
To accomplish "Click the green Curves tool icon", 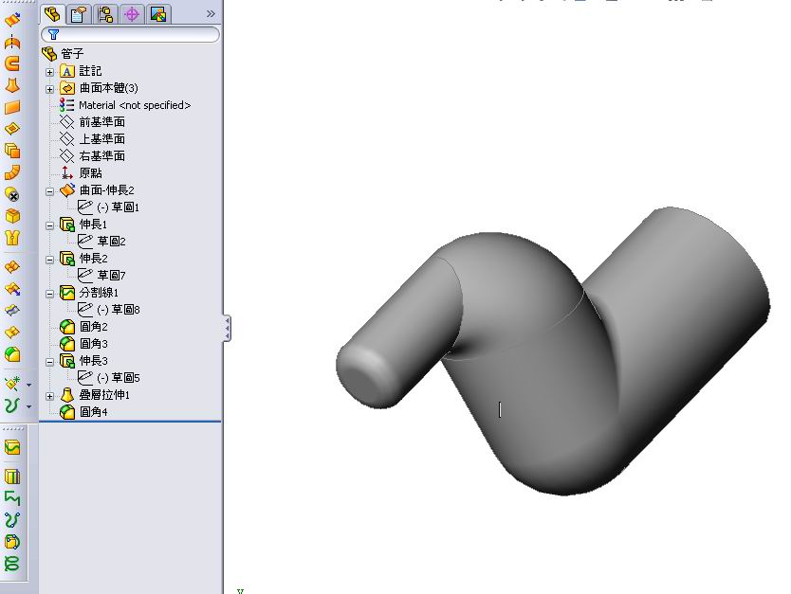I will tap(12, 405).
